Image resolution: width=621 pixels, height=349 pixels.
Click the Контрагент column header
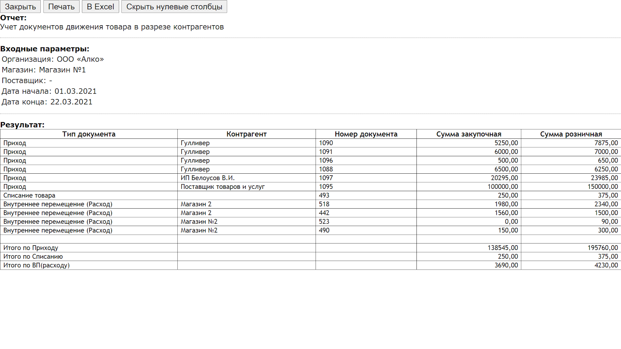click(x=246, y=134)
